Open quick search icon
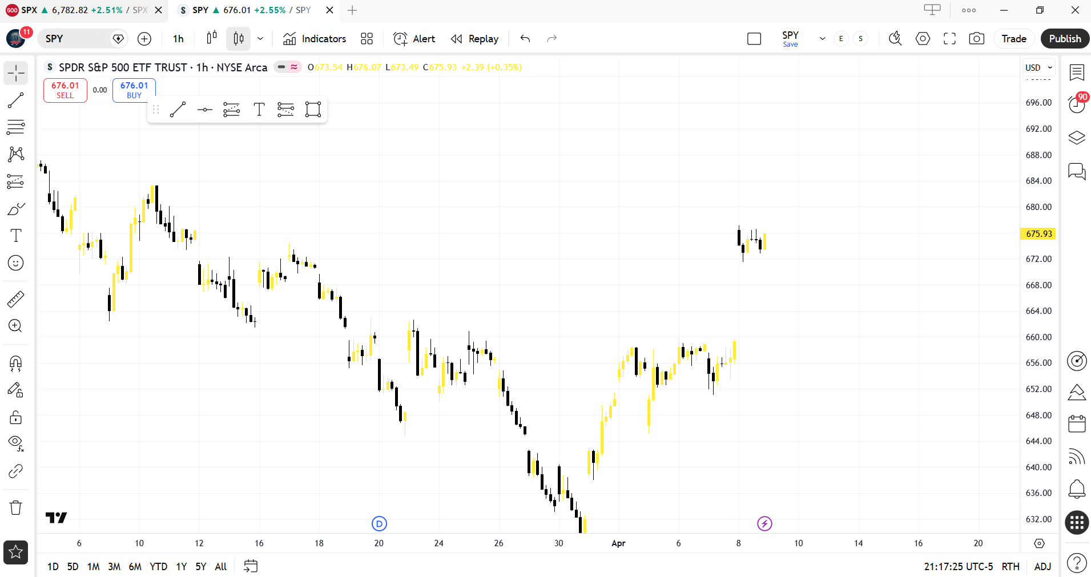Screen dimensions: 1091x577 (x=895, y=39)
